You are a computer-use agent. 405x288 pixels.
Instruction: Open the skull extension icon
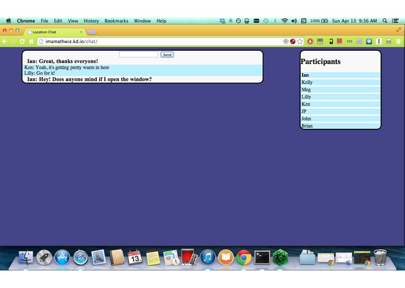(389, 41)
